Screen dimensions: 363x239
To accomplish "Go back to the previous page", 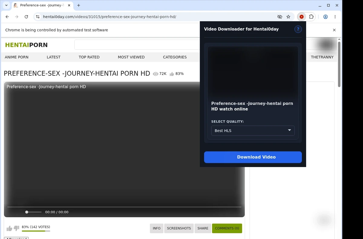I will coord(7,17).
